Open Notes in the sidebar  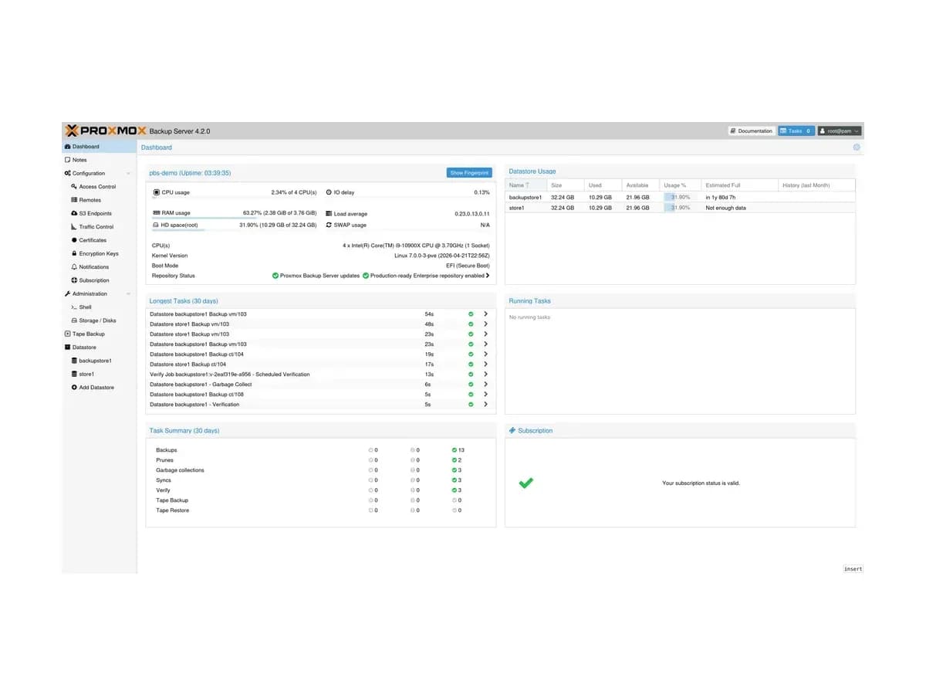(x=99, y=160)
